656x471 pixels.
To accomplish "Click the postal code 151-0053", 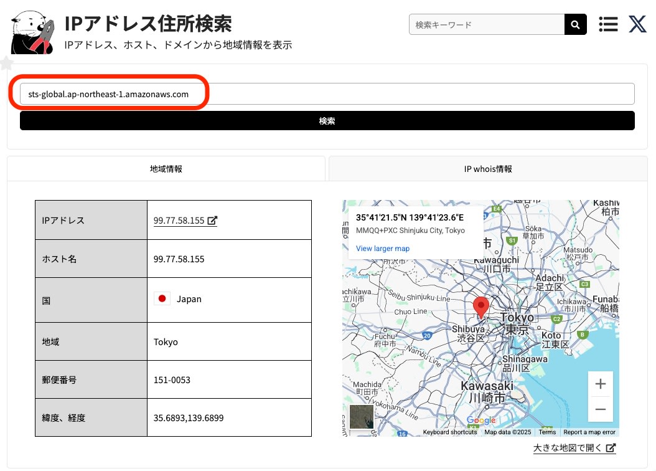I will coord(172,380).
